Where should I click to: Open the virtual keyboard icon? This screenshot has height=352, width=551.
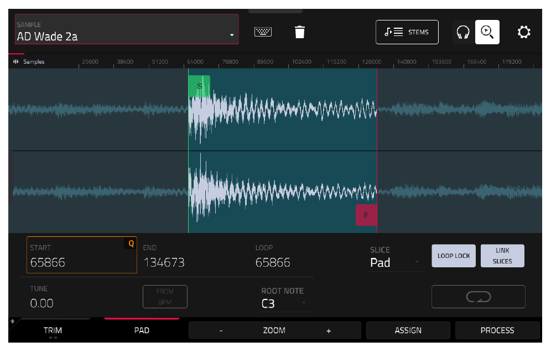point(263,32)
